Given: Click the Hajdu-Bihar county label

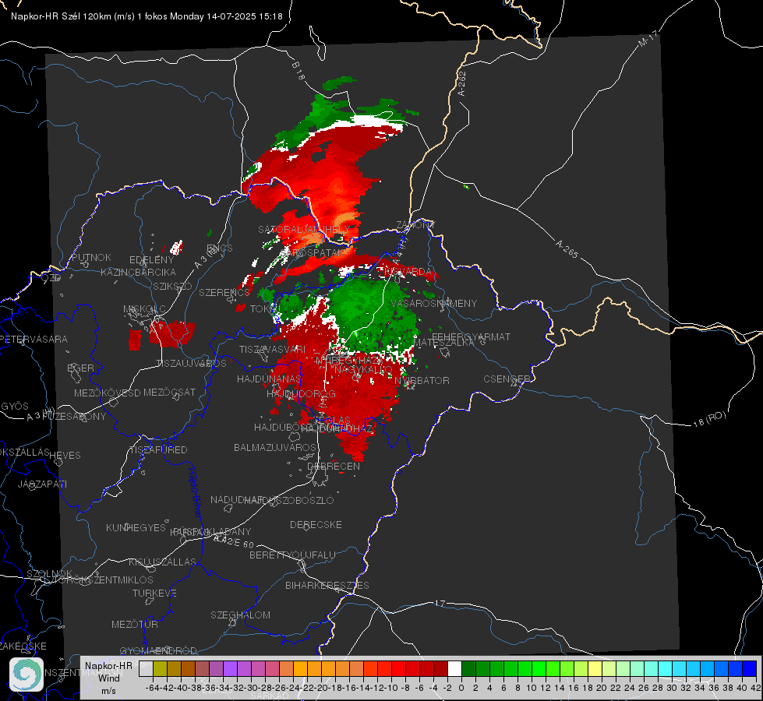Looking at the screenshot, I should [x=194, y=493].
